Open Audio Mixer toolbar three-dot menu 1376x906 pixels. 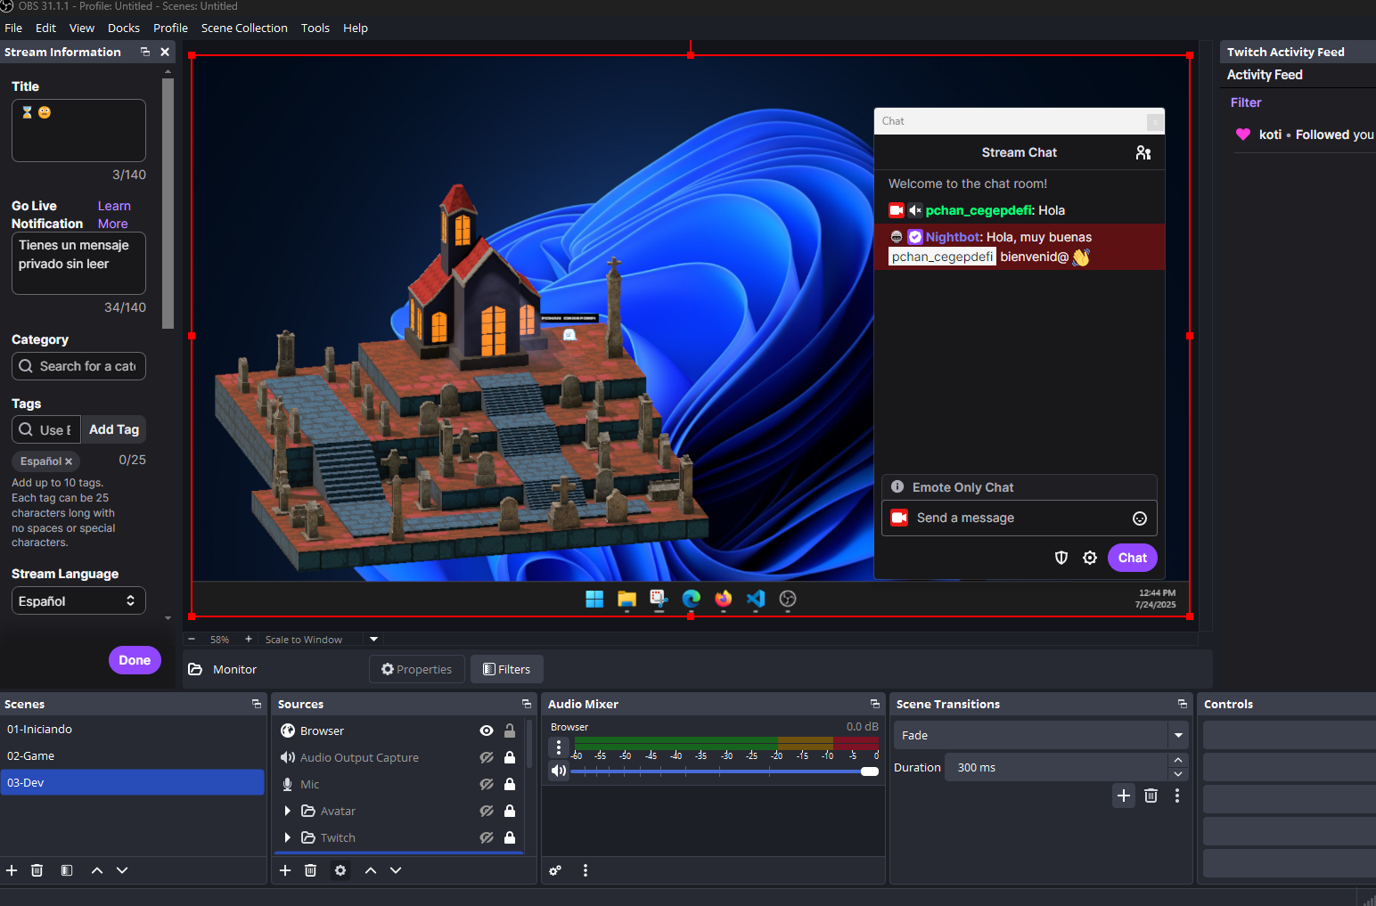(586, 870)
